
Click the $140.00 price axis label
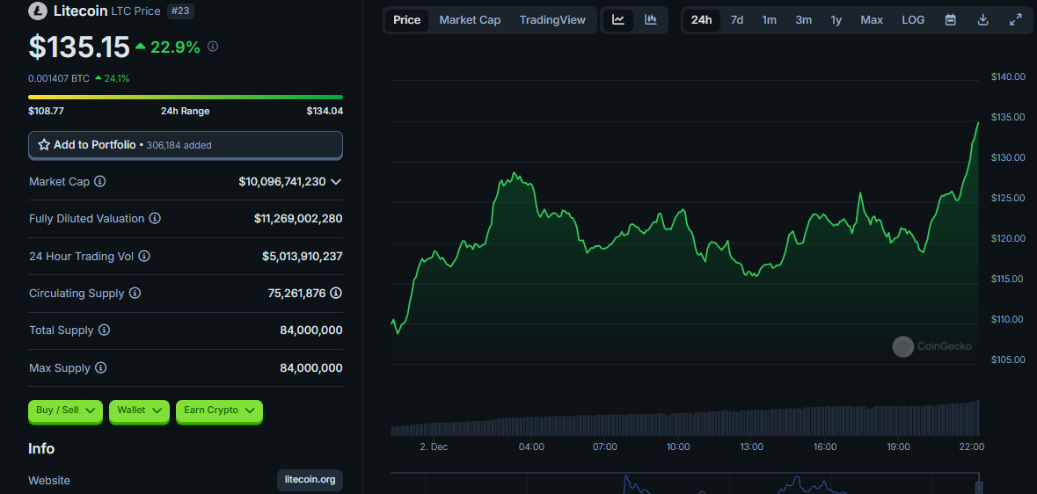click(1008, 77)
